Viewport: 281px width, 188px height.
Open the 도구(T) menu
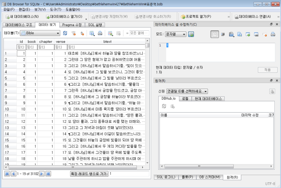(x=56, y=9)
